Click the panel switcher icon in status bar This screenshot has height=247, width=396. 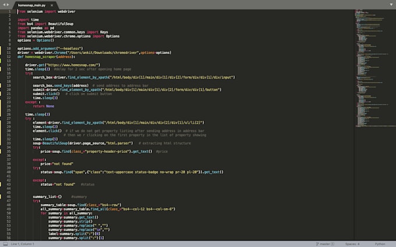click(x=5, y=244)
